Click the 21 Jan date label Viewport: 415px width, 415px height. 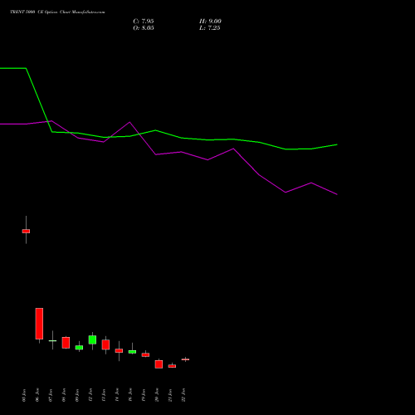pyautogui.click(x=170, y=395)
